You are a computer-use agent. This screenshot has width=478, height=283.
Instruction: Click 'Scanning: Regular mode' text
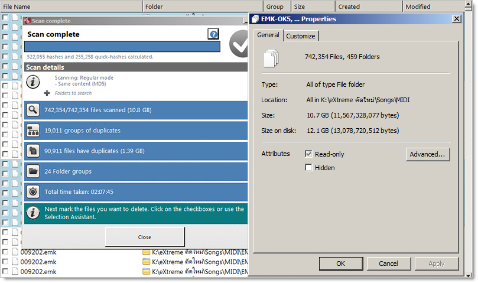point(84,78)
